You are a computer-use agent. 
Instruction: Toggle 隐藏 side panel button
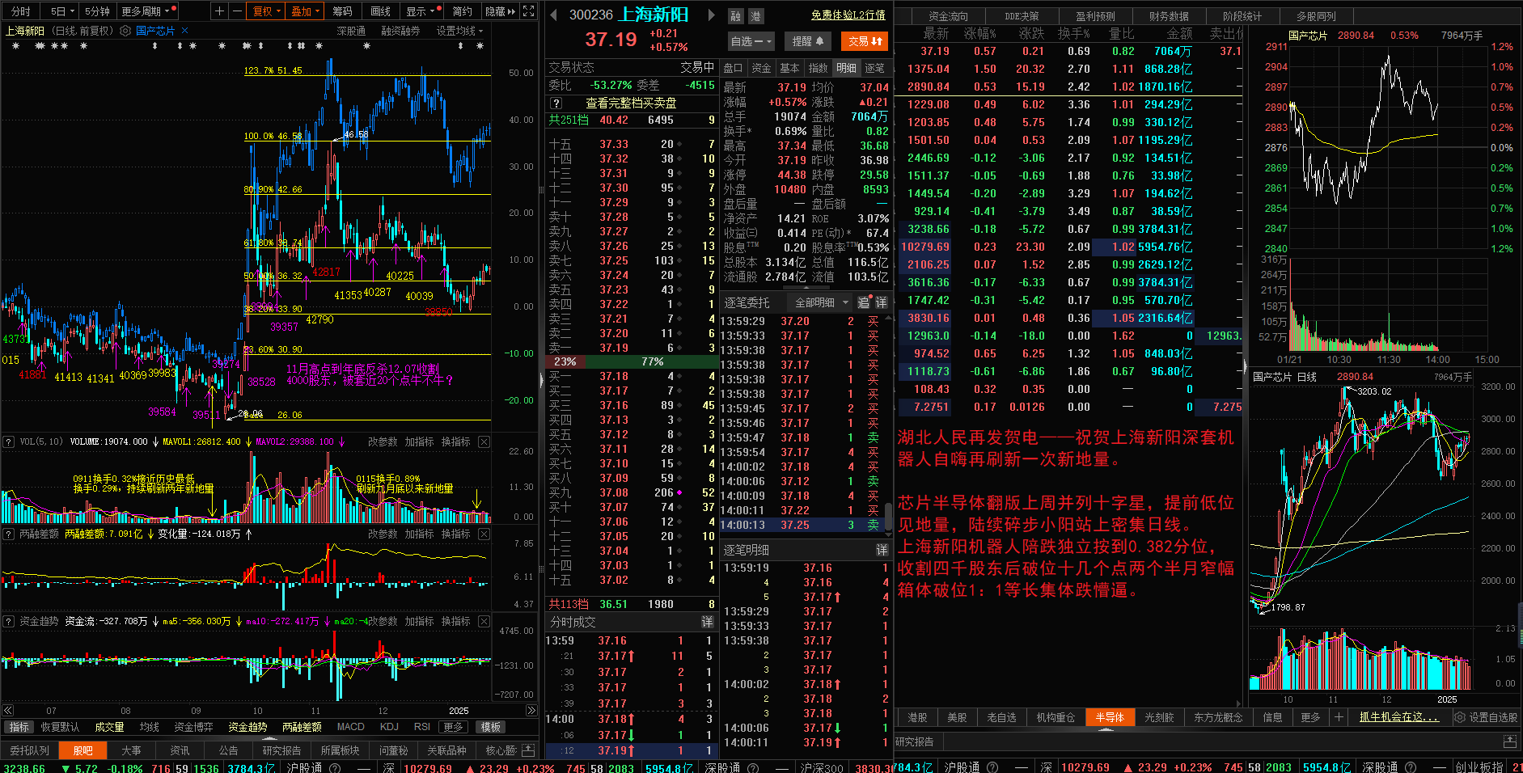point(500,11)
